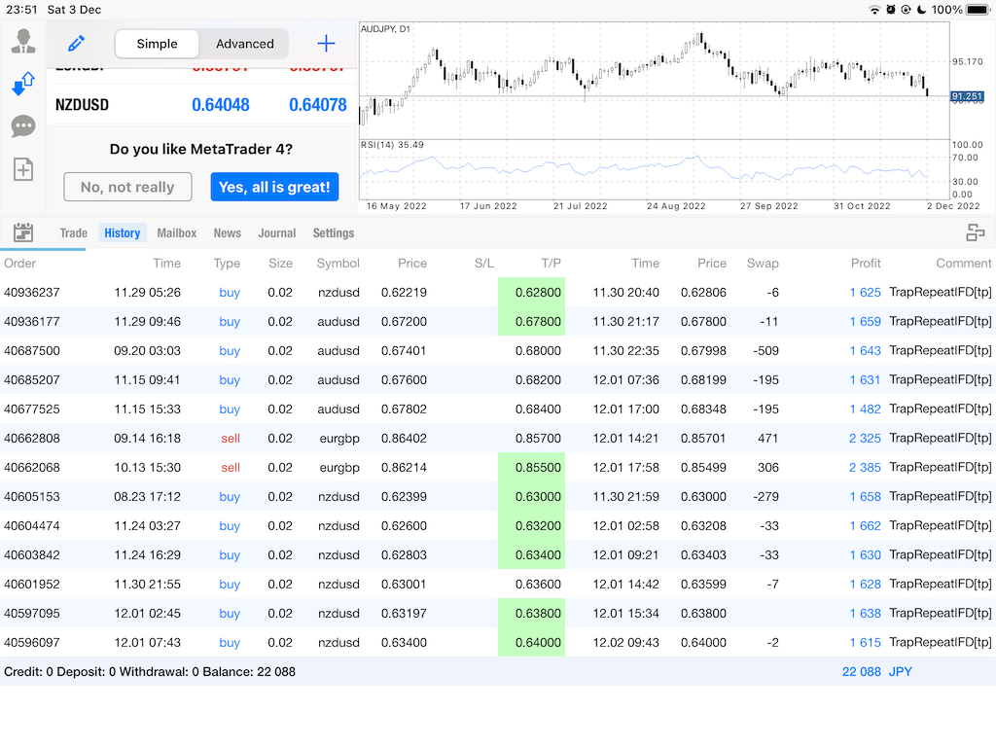Select eurgbp sell order 40662068
The width and height of the screenshot is (996, 747).
(498, 468)
